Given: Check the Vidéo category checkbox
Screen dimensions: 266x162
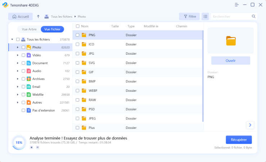Looking at the screenshot, I should pos(23,55).
